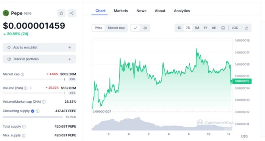Toggle chart to Market cap view
Image resolution: width=265 pixels, height=141 pixels.
click(116, 28)
